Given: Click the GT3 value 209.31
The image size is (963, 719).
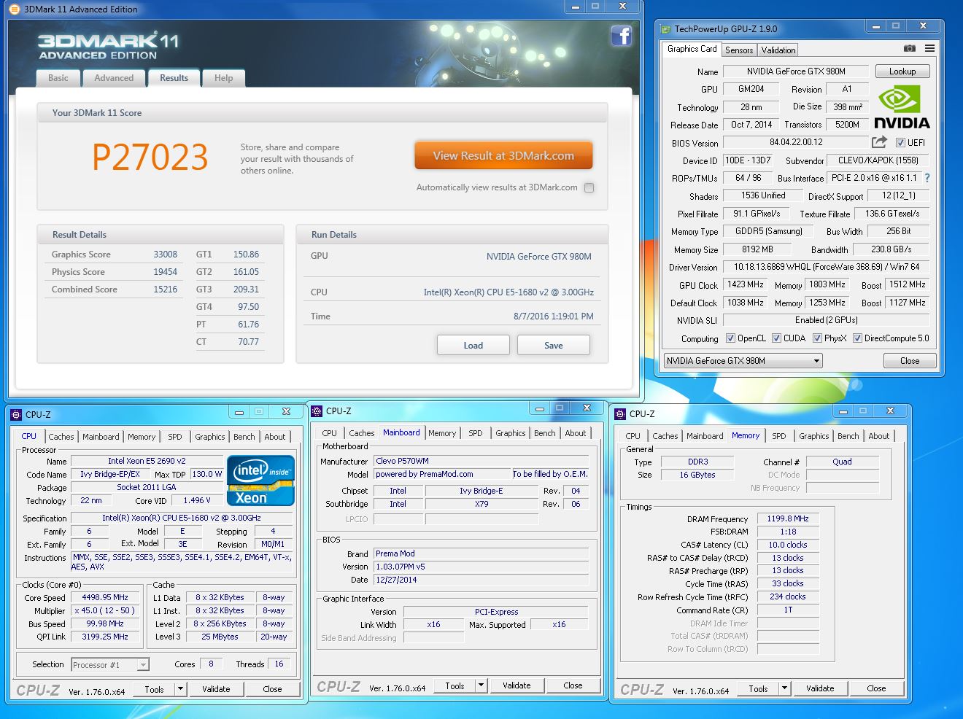Looking at the screenshot, I should pos(247,289).
